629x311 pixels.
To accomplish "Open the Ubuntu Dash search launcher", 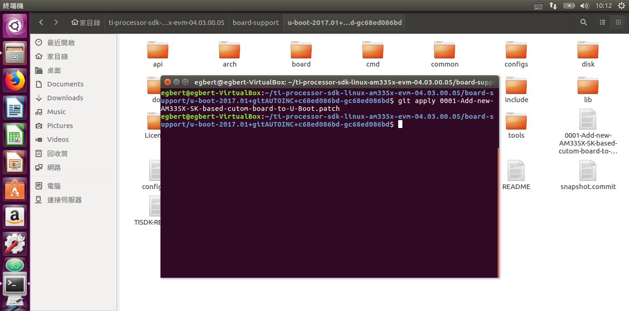I will coord(15,25).
